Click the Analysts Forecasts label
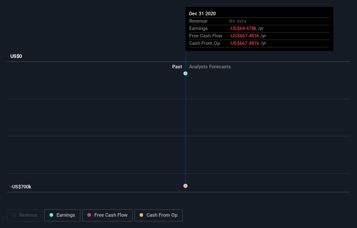Screen dimensions: 357x228 210,67
